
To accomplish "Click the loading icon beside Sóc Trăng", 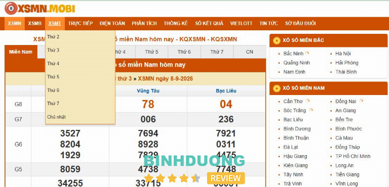I will pos(311,110).
